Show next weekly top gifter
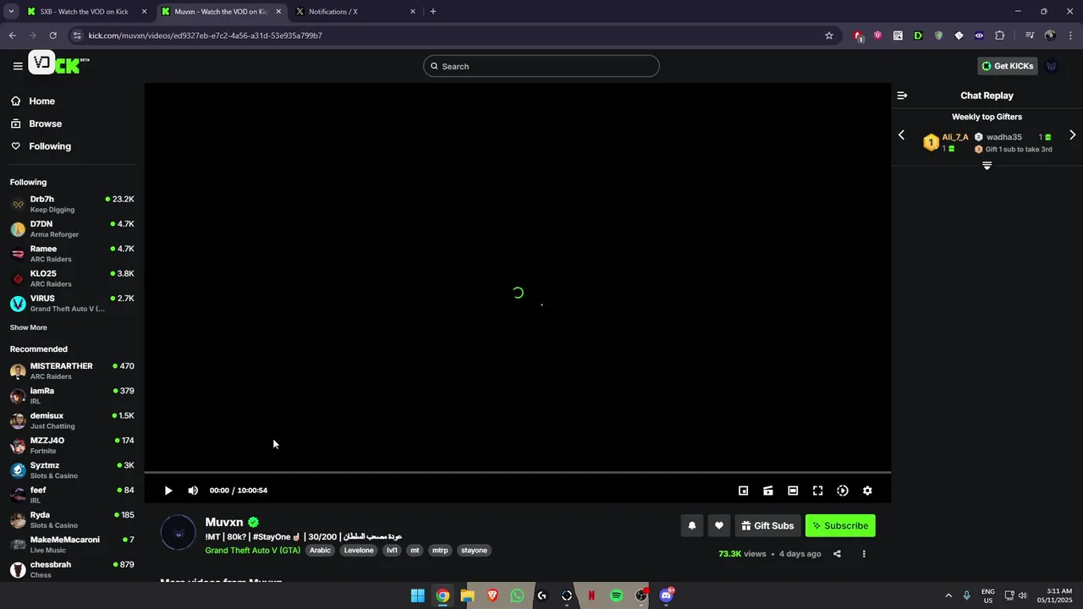 click(1072, 135)
